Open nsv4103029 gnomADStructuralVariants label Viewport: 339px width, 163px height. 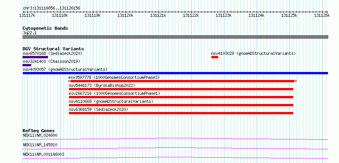[253, 53]
